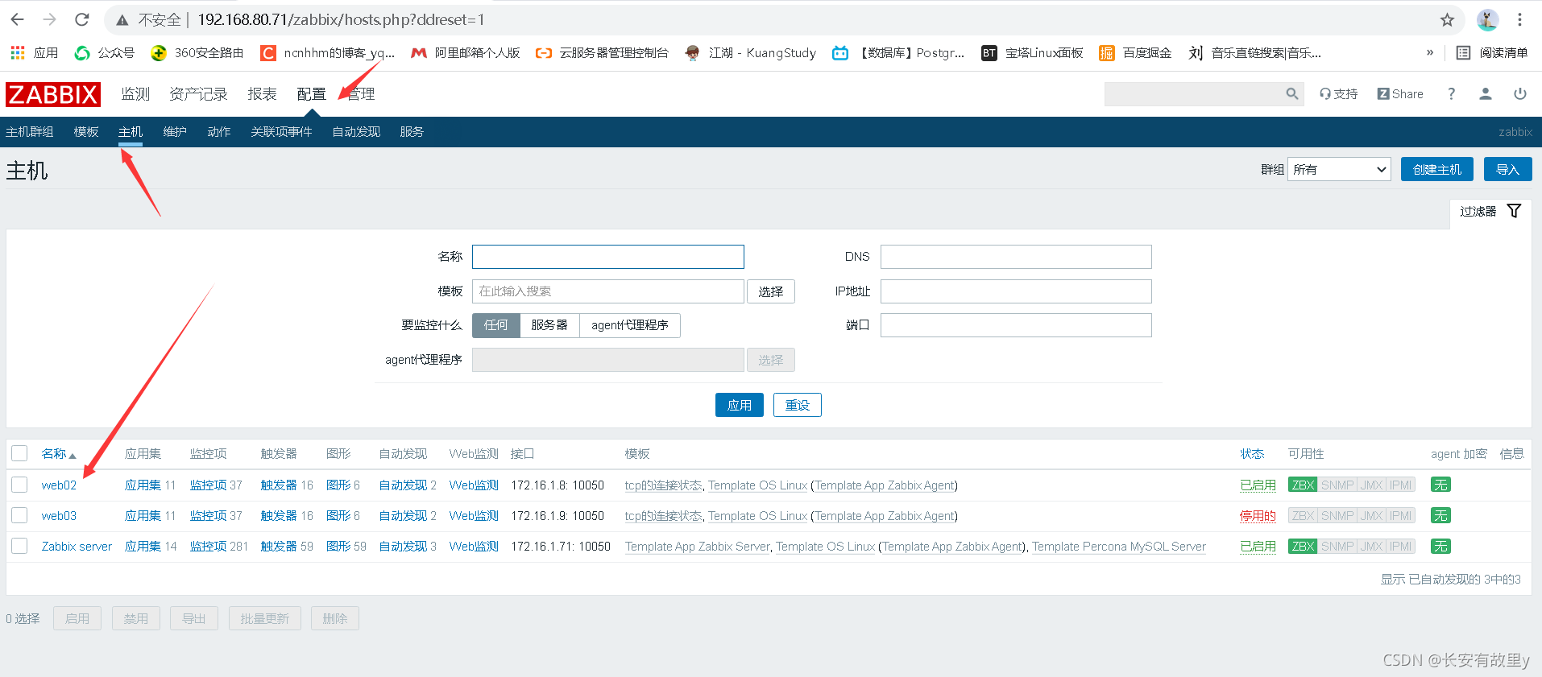The width and height of the screenshot is (1542, 677).
Task: Show more bookmarks chevron
Action: point(1430,52)
